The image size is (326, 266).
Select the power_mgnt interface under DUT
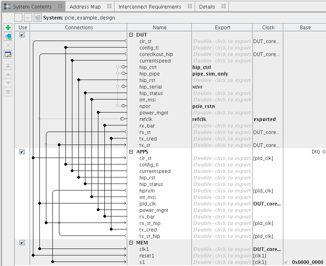(x=154, y=113)
